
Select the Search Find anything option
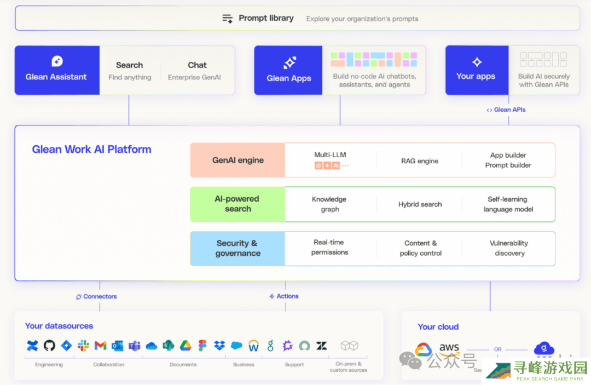click(130, 71)
